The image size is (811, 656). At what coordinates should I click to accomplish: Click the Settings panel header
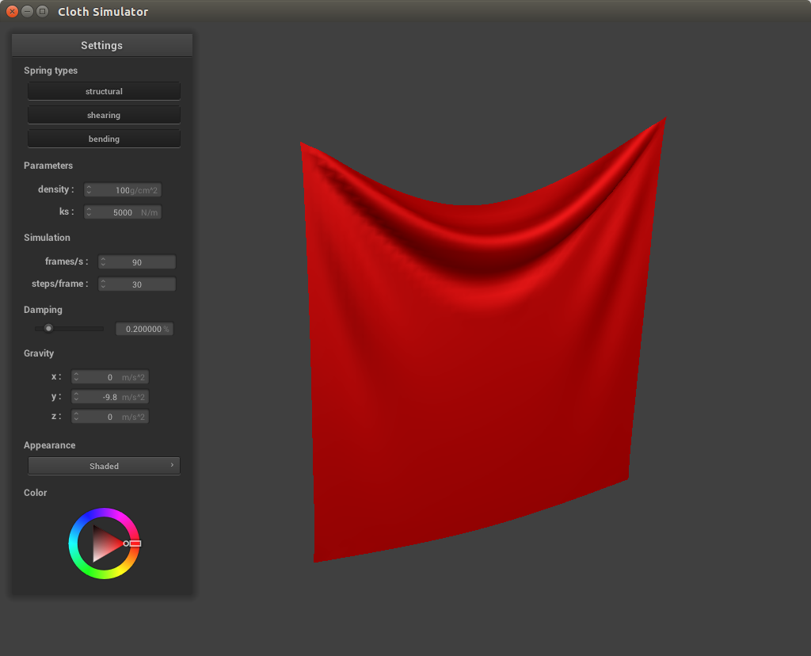tap(101, 45)
